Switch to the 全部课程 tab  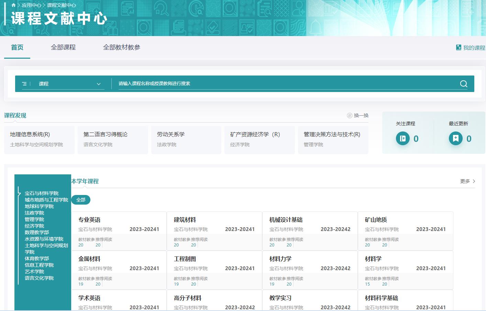pos(63,47)
